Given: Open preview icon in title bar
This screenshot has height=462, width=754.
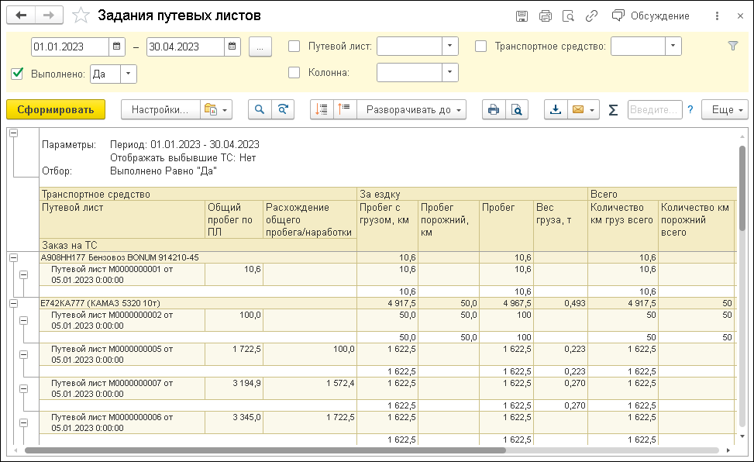Looking at the screenshot, I should point(568,16).
